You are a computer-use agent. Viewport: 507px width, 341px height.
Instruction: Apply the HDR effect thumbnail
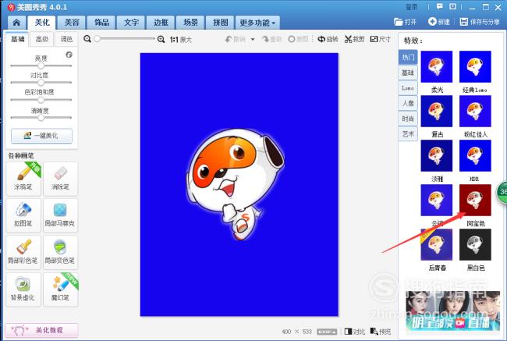(475, 155)
